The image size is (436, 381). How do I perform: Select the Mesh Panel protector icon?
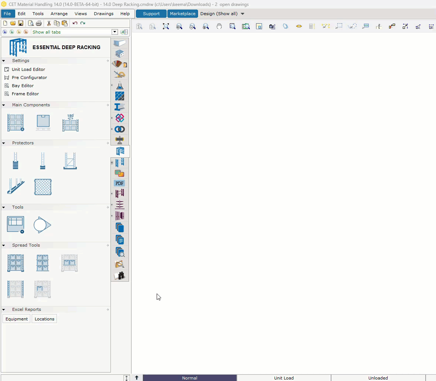coord(43,187)
